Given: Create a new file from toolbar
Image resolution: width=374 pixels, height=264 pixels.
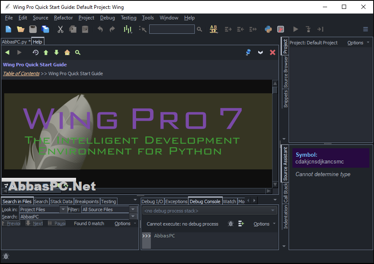Looking at the screenshot, I should click(x=8, y=29).
